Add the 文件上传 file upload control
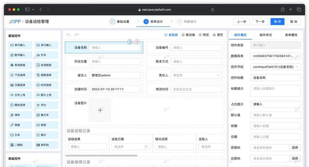 (x=20, y=95)
